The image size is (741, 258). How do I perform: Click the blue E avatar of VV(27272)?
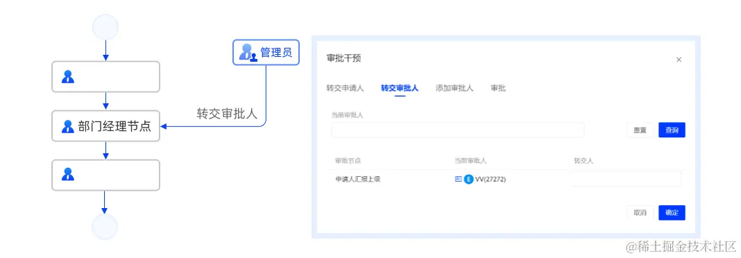coord(468,179)
